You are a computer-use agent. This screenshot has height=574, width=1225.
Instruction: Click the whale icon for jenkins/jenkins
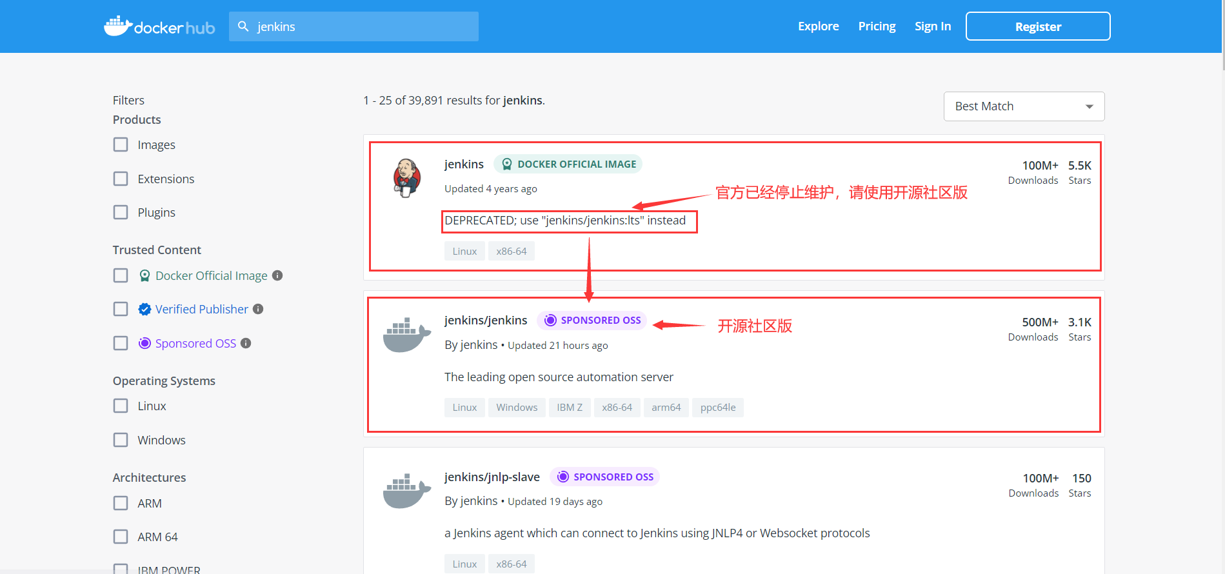tap(406, 335)
